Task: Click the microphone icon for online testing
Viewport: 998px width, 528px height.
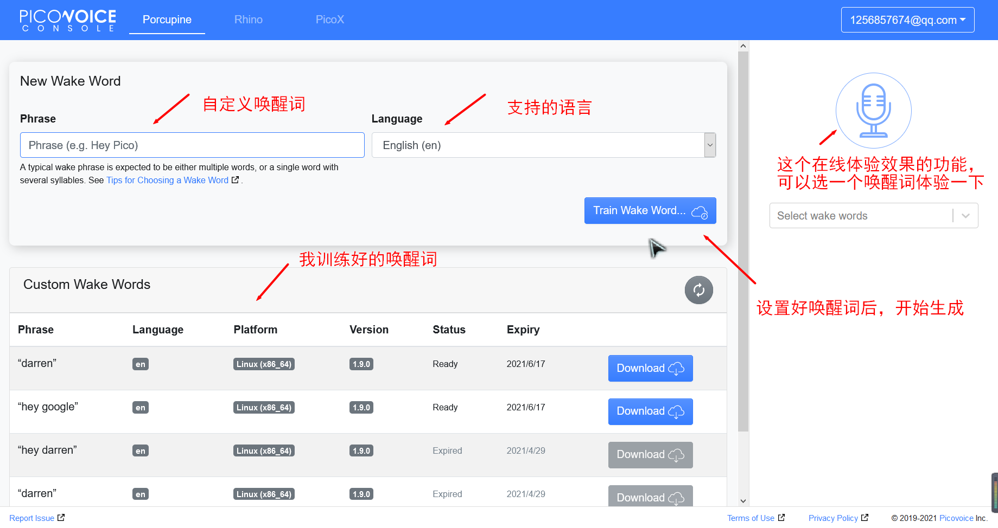Action: (x=873, y=110)
